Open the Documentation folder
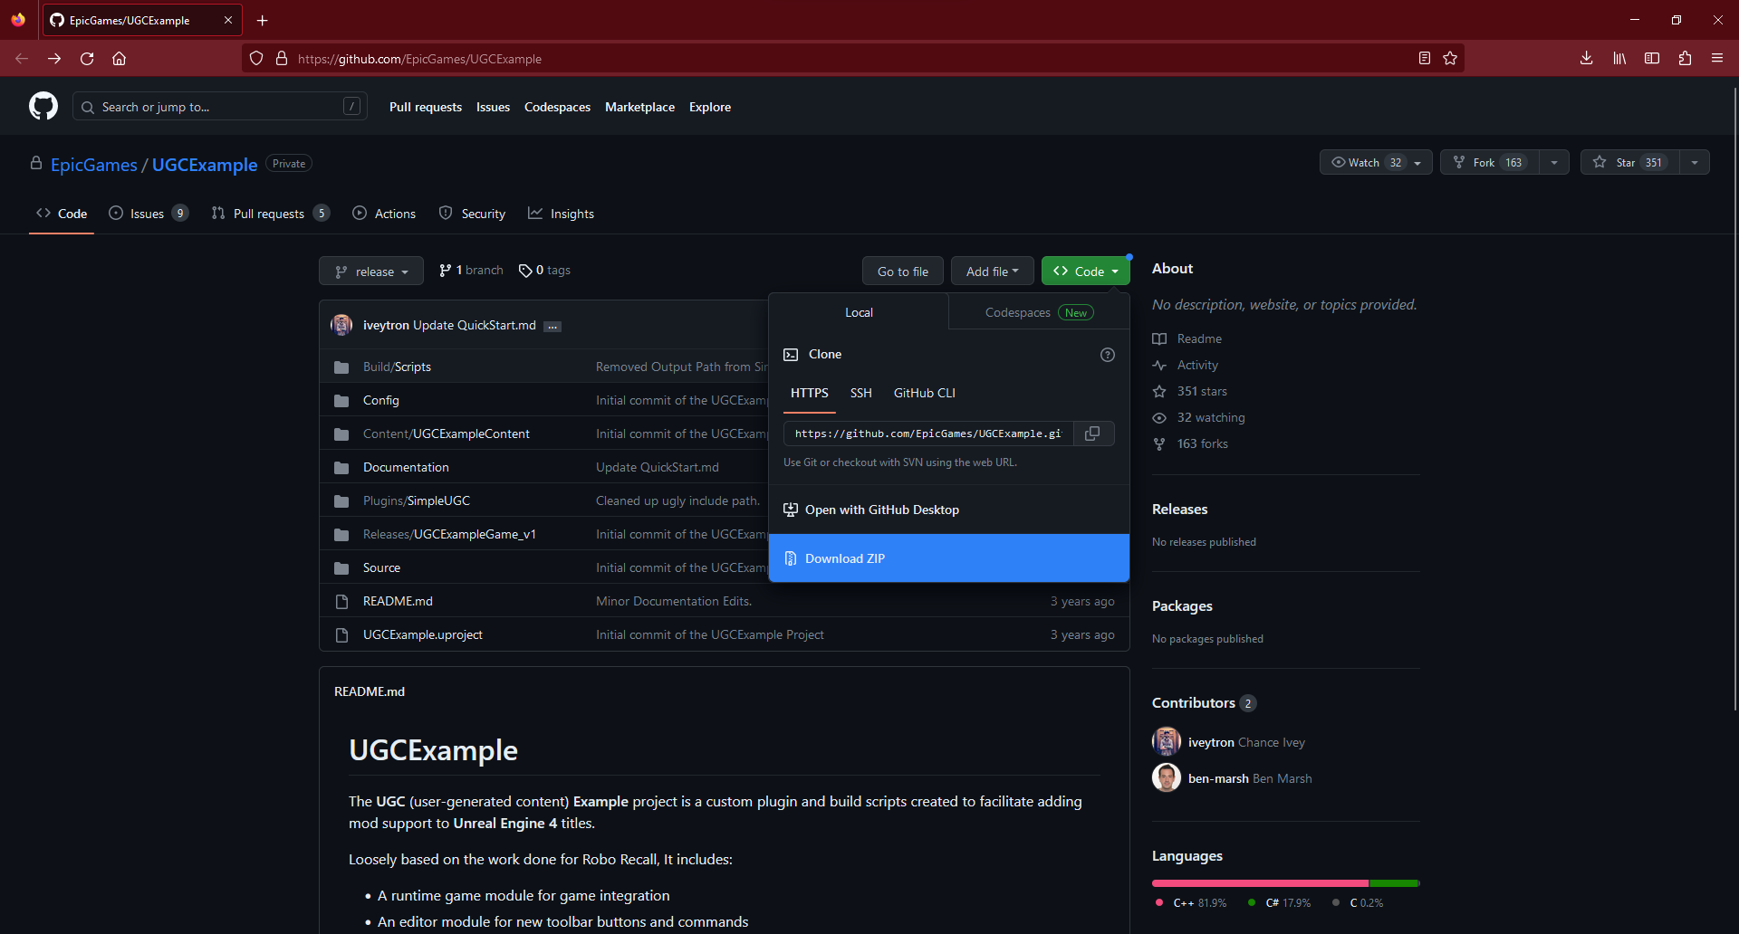Viewport: 1739px width, 934px height. tap(406, 467)
